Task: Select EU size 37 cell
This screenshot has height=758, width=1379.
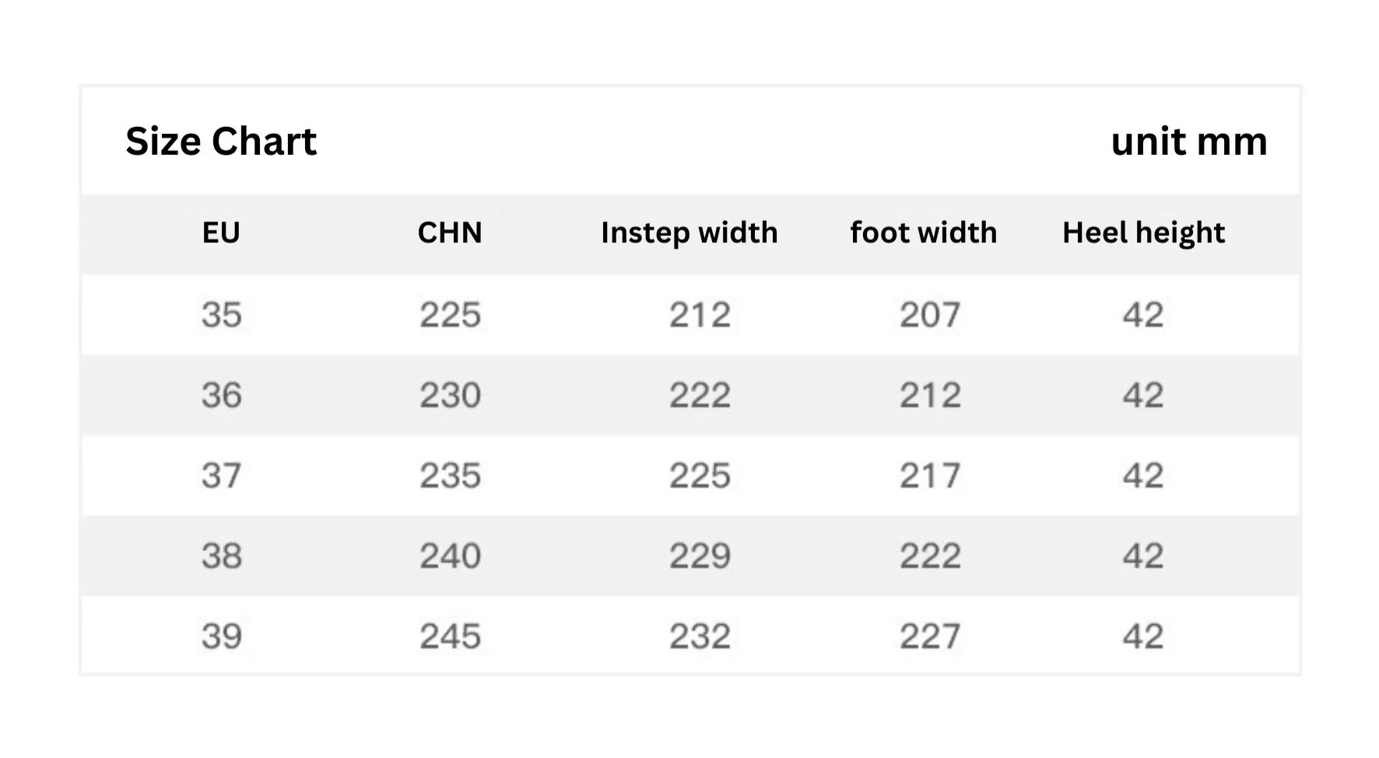Action: (x=222, y=476)
